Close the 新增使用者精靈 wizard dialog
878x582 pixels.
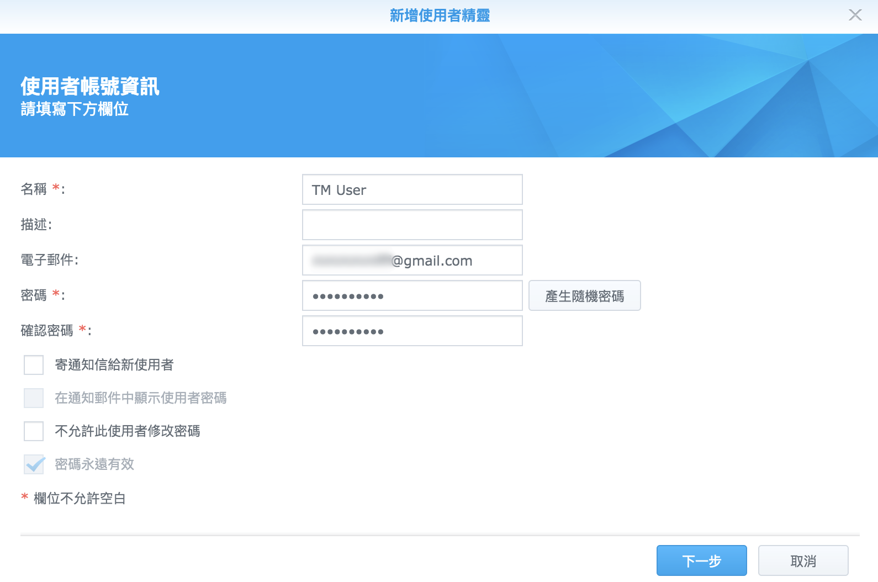click(855, 15)
